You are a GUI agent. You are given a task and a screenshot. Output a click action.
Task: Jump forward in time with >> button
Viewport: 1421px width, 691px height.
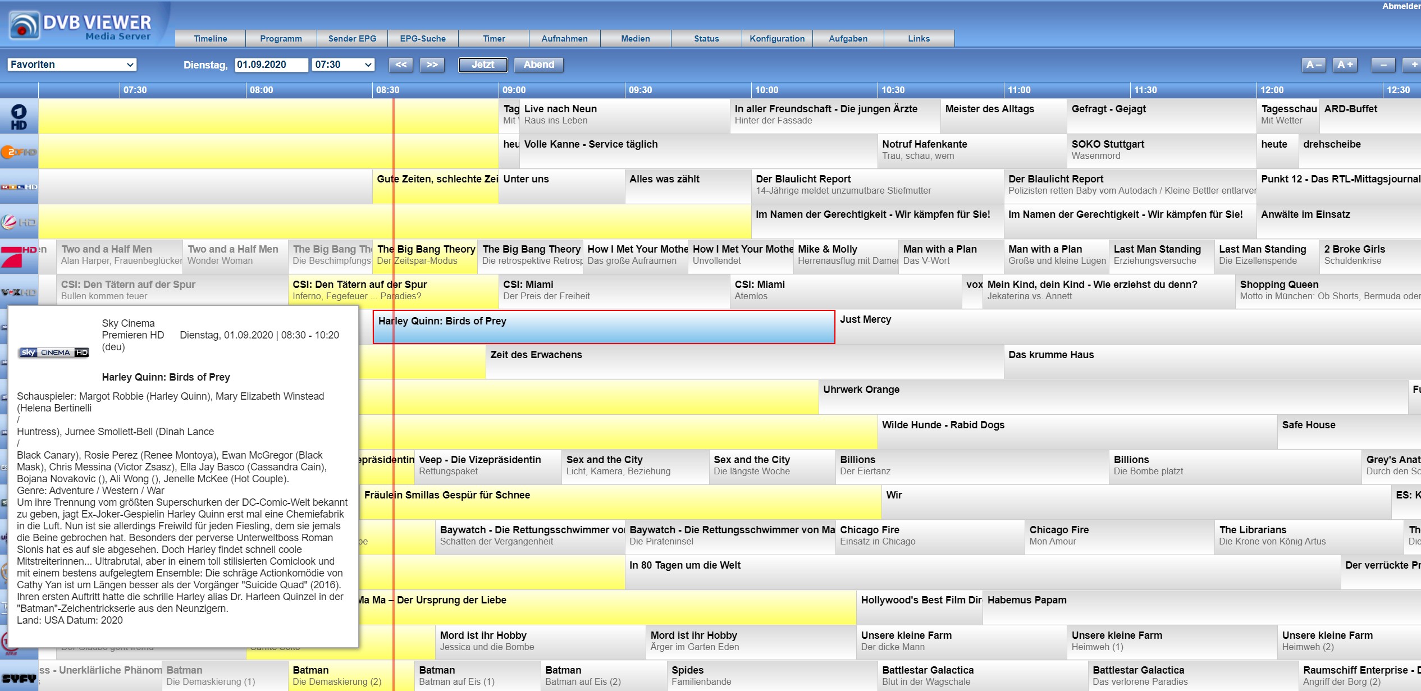(432, 65)
